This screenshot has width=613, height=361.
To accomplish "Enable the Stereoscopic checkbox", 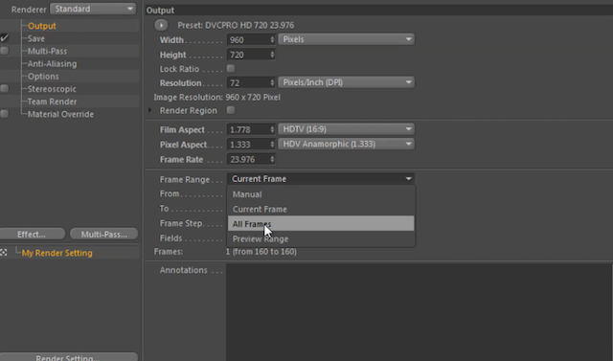I will click(4, 89).
